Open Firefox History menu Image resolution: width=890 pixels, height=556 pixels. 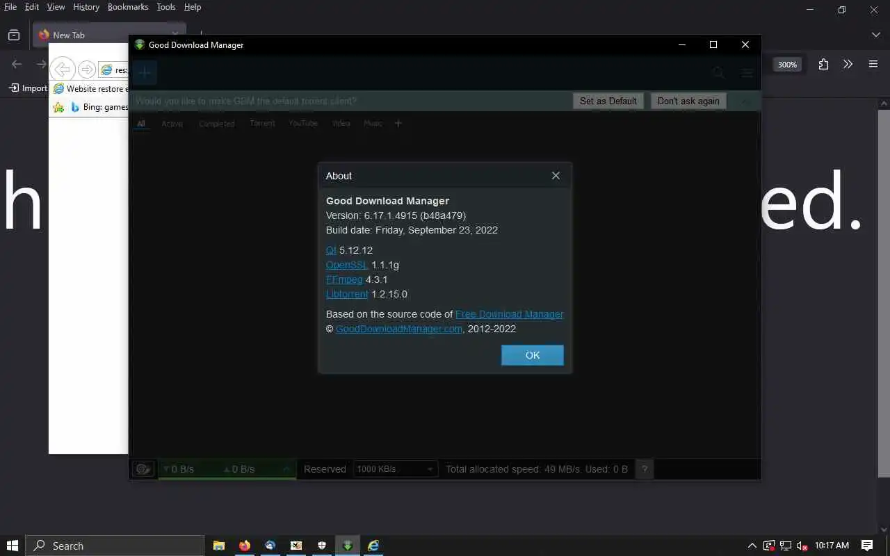click(86, 7)
